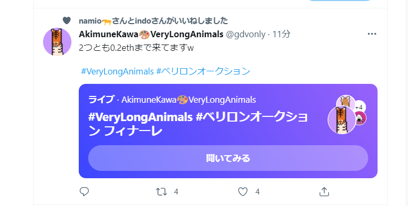
Task: Retweet the post using the retweet icon
Action: pyautogui.click(x=161, y=192)
